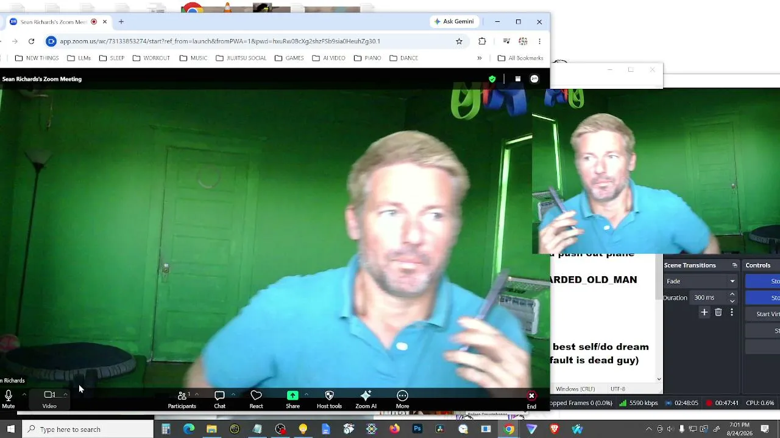Show hidden system tray icons
Image resolution: width=780 pixels, height=438 pixels.
tap(648, 429)
